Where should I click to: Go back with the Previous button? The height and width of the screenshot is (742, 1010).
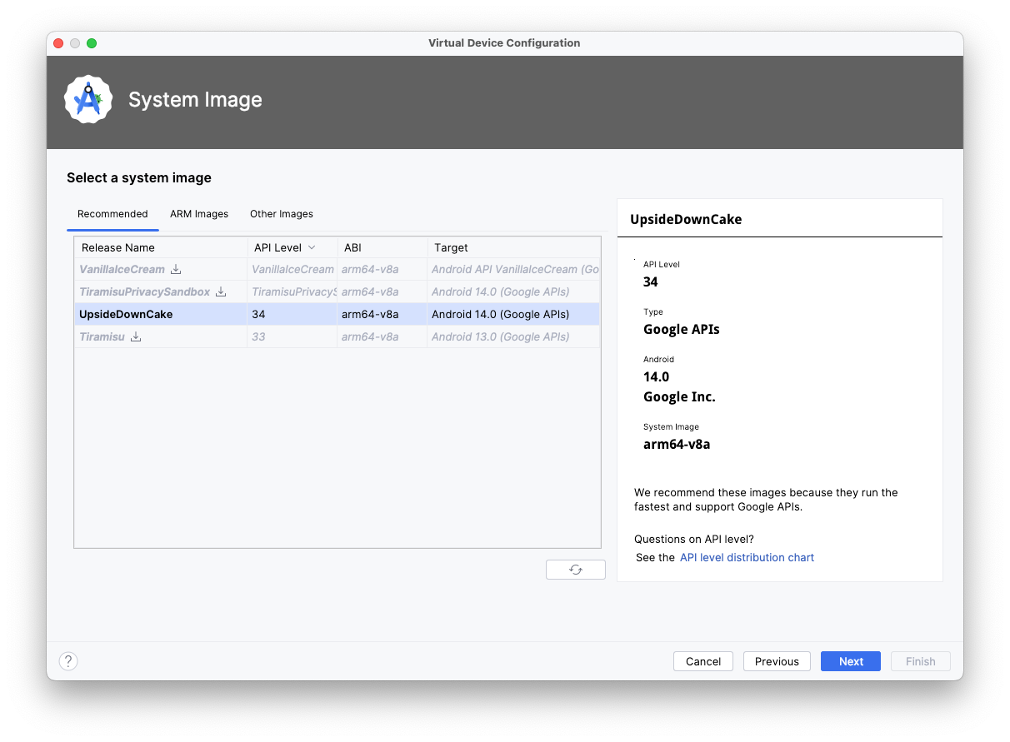(x=777, y=660)
